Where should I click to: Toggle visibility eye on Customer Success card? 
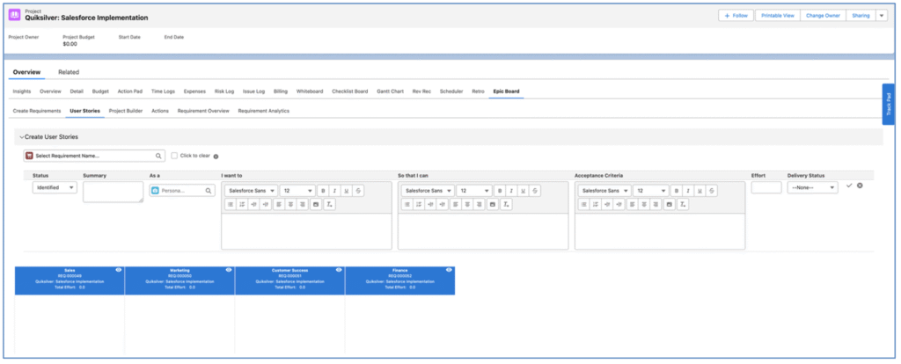[339, 270]
